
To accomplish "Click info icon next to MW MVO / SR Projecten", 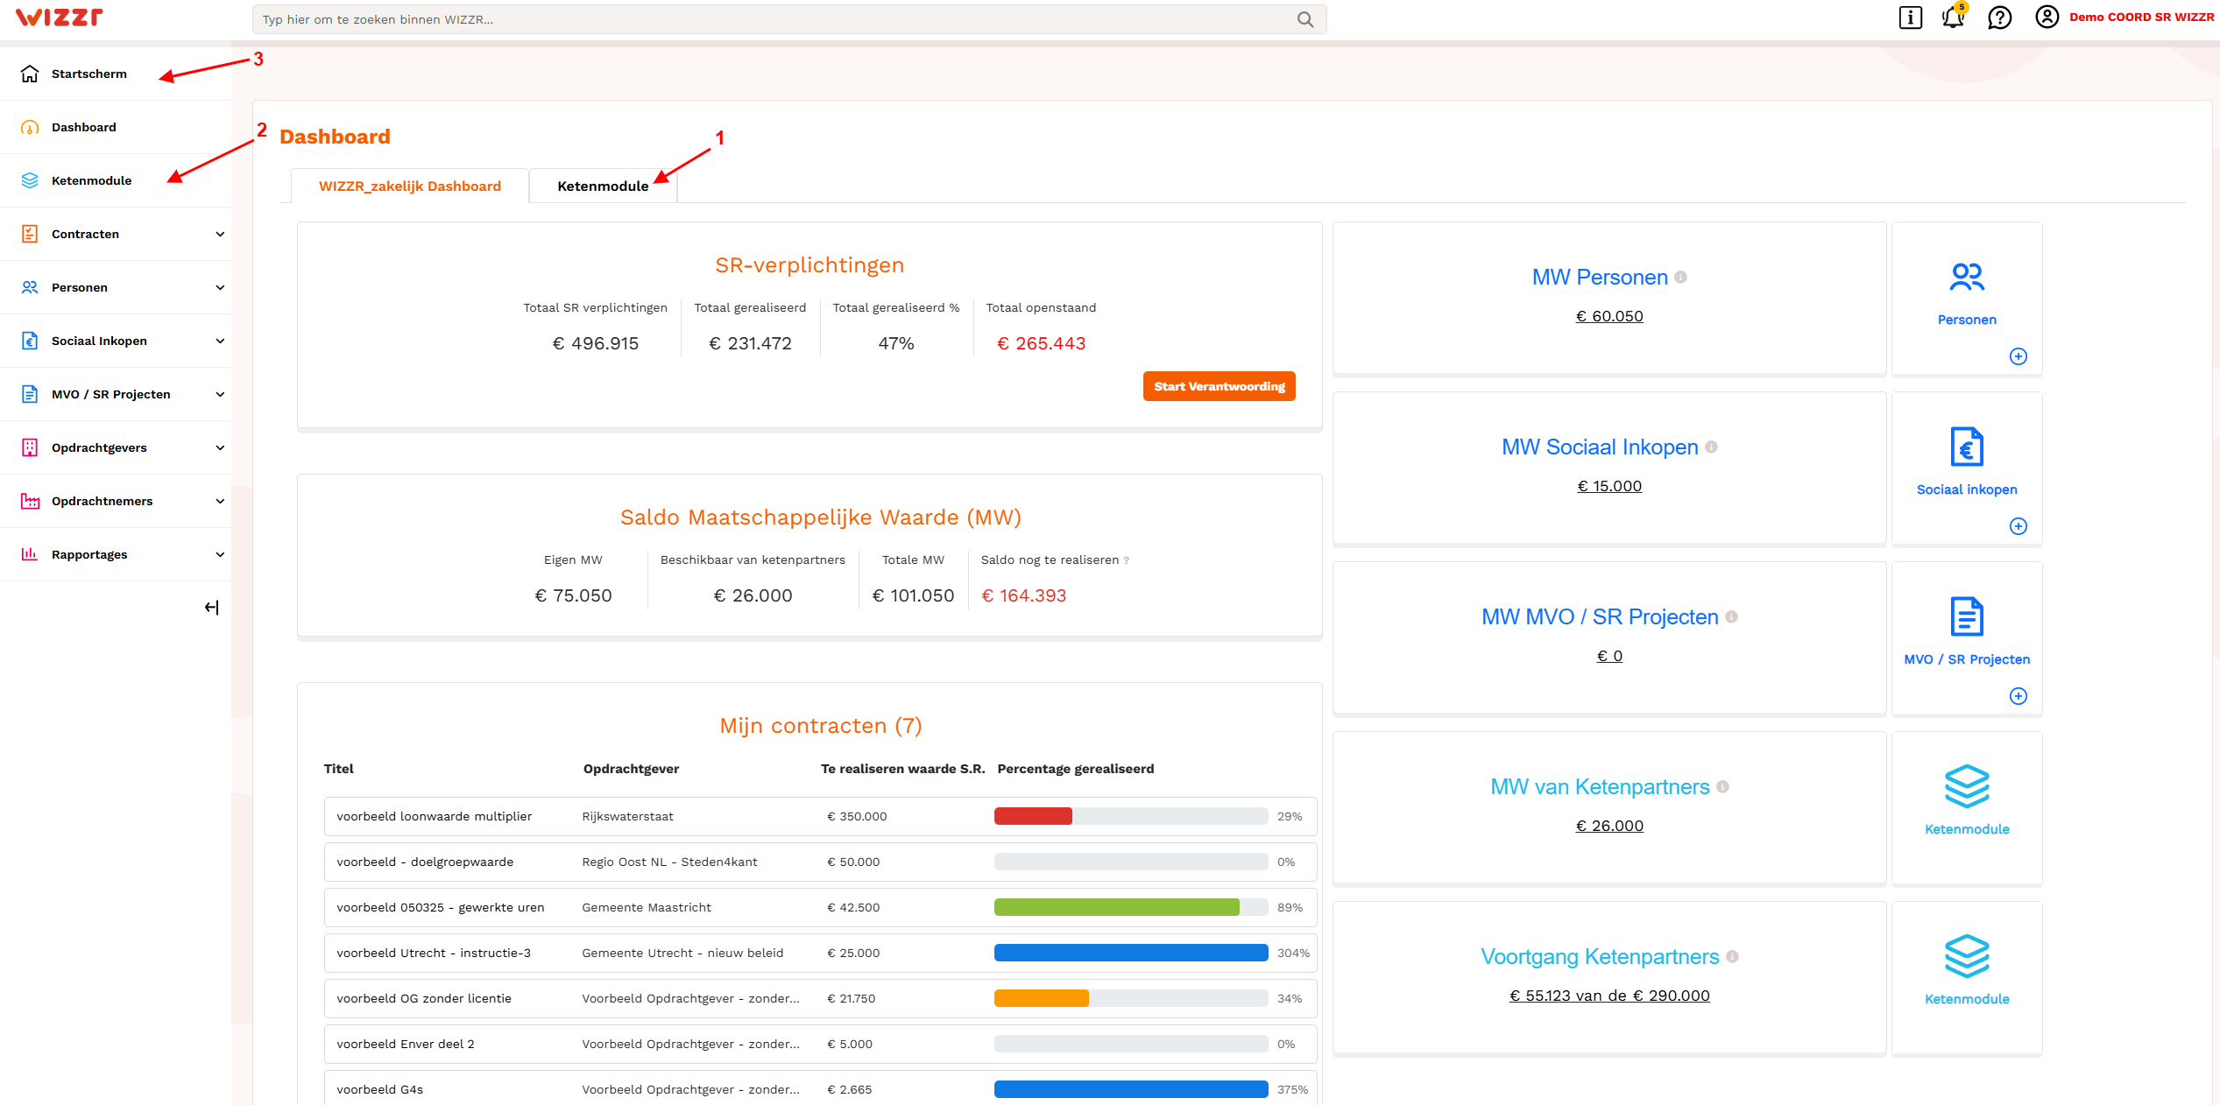I will 1732,616.
